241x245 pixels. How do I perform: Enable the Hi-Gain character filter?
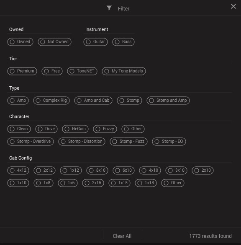[75, 129]
